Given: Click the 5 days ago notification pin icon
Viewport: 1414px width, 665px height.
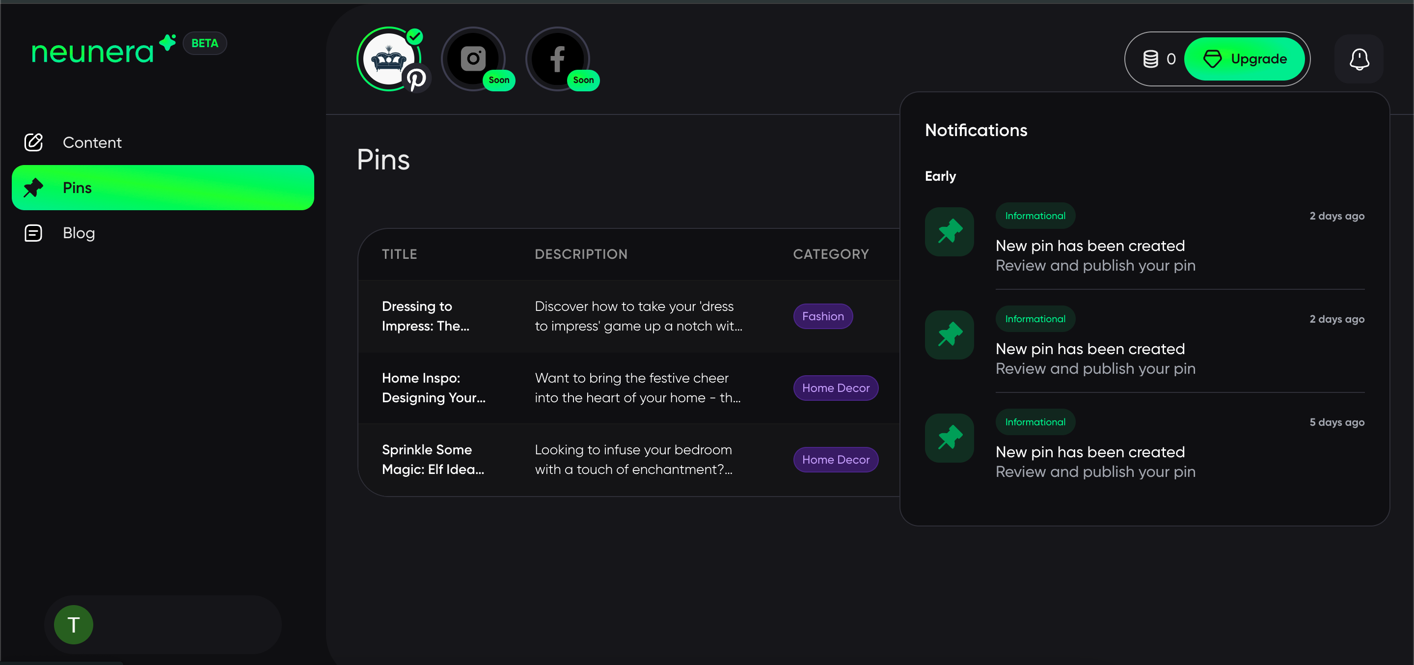Looking at the screenshot, I should coord(949,438).
